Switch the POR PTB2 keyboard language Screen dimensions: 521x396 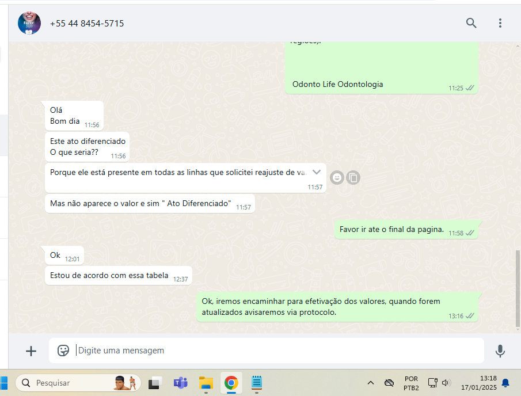click(412, 383)
